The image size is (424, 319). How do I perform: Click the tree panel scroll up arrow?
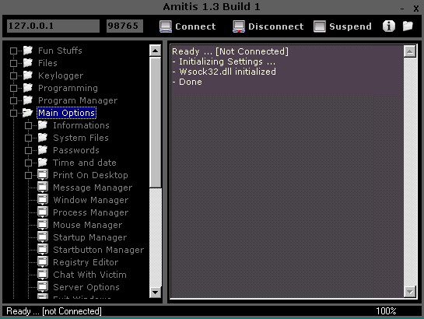pos(156,51)
